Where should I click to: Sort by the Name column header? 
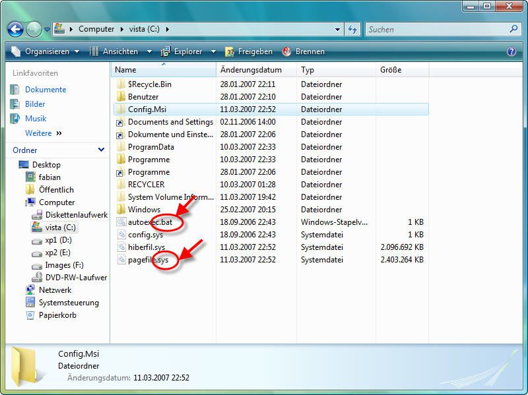[x=163, y=70]
